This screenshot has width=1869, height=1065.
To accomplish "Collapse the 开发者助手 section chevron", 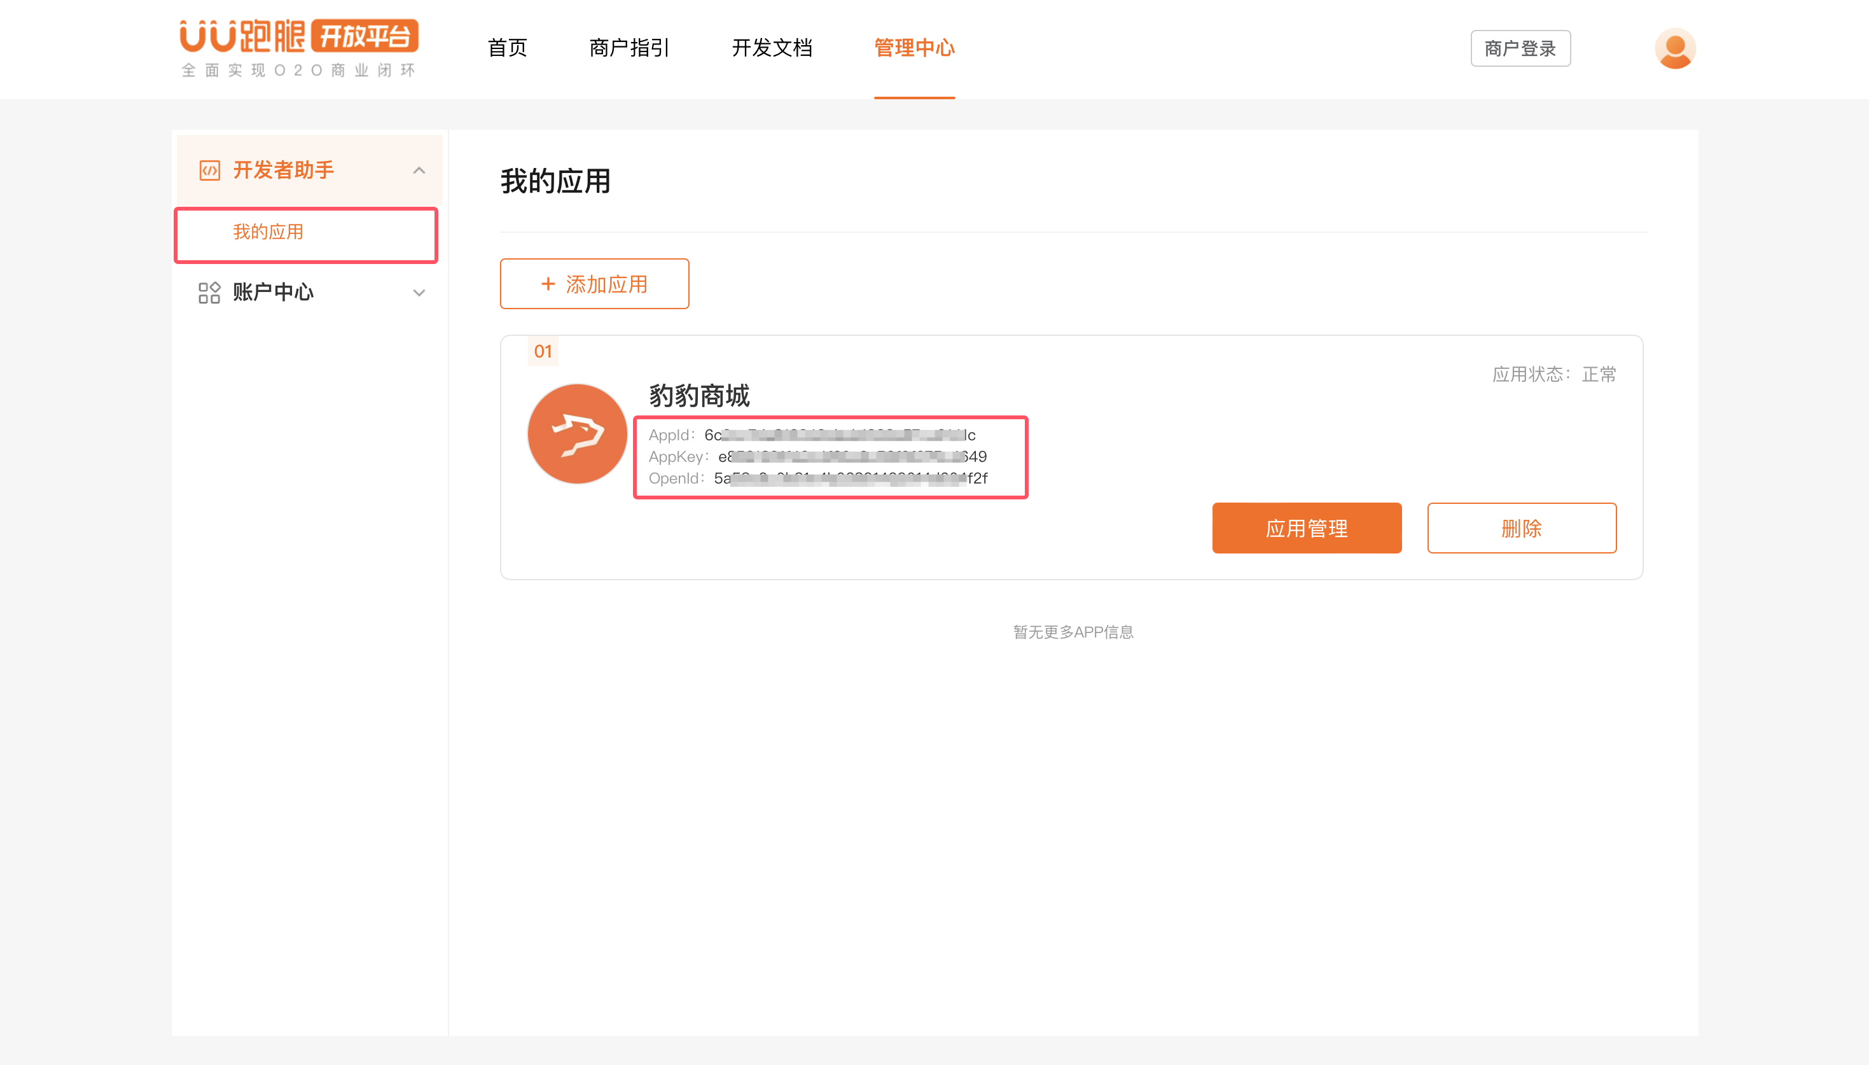I will [419, 171].
